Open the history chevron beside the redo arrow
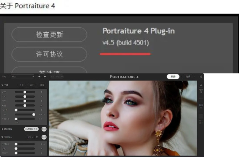Screen dimensions: 239x157 coord(61,77)
